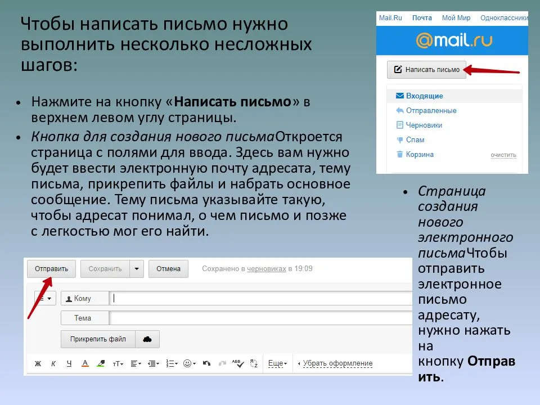Open the font size dropdown (тТ)
The width and height of the screenshot is (540, 405).
(x=118, y=364)
